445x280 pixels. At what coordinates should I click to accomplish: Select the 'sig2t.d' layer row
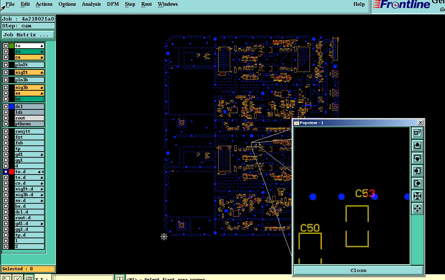(30, 189)
